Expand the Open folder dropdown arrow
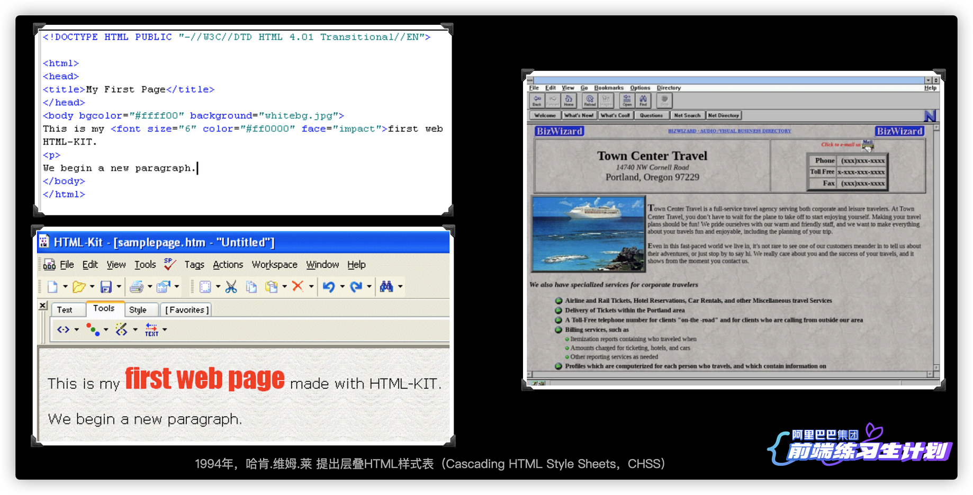Viewport: 973px width, 495px height. tap(92, 287)
